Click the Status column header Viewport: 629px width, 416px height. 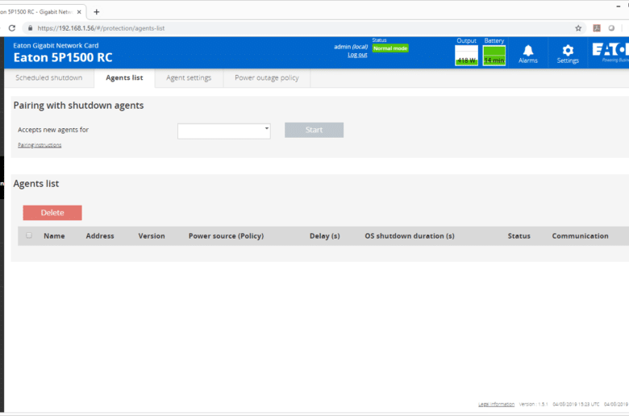[x=519, y=236]
